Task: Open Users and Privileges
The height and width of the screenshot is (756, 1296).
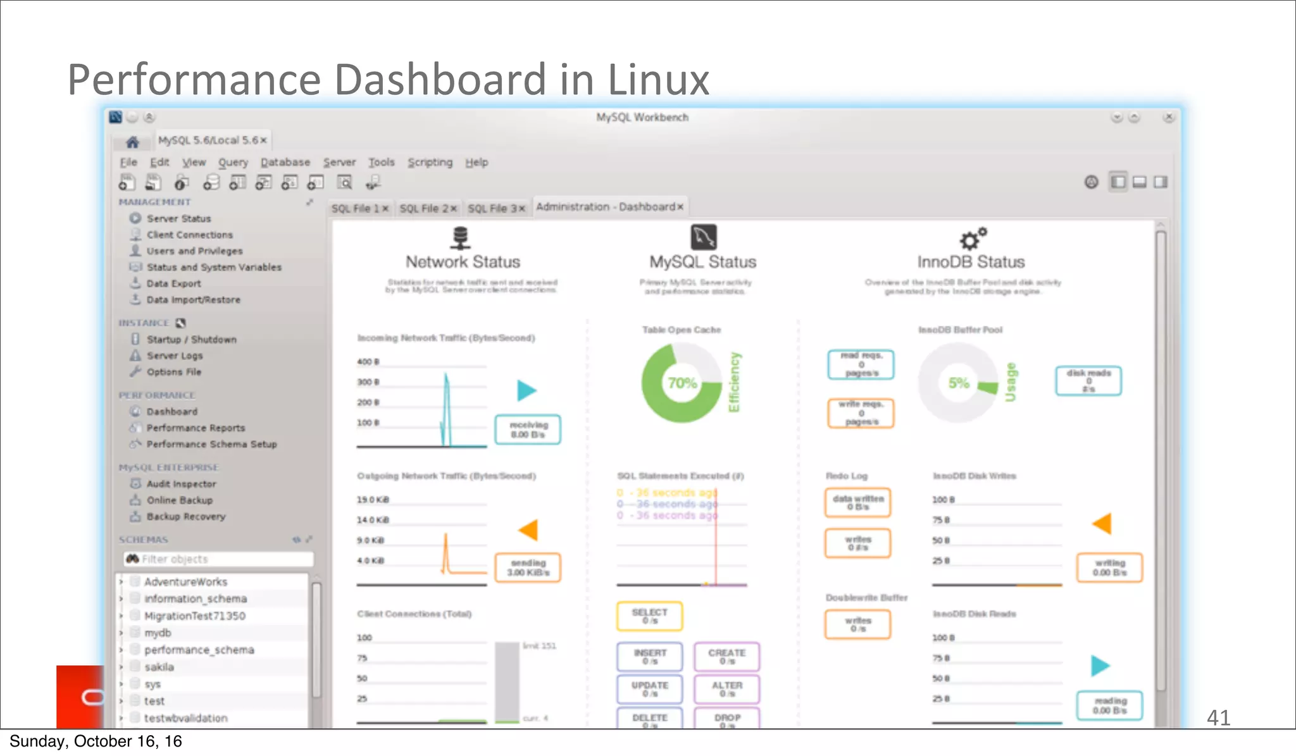Action: tap(195, 251)
